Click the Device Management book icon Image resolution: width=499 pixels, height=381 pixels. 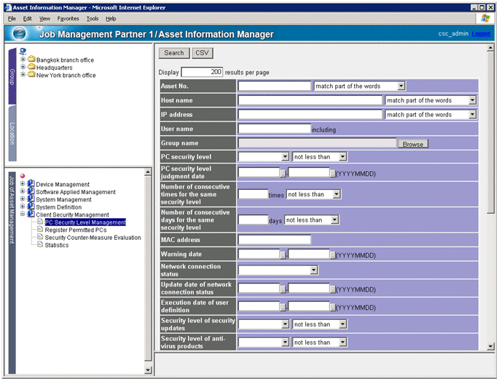[x=31, y=184]
